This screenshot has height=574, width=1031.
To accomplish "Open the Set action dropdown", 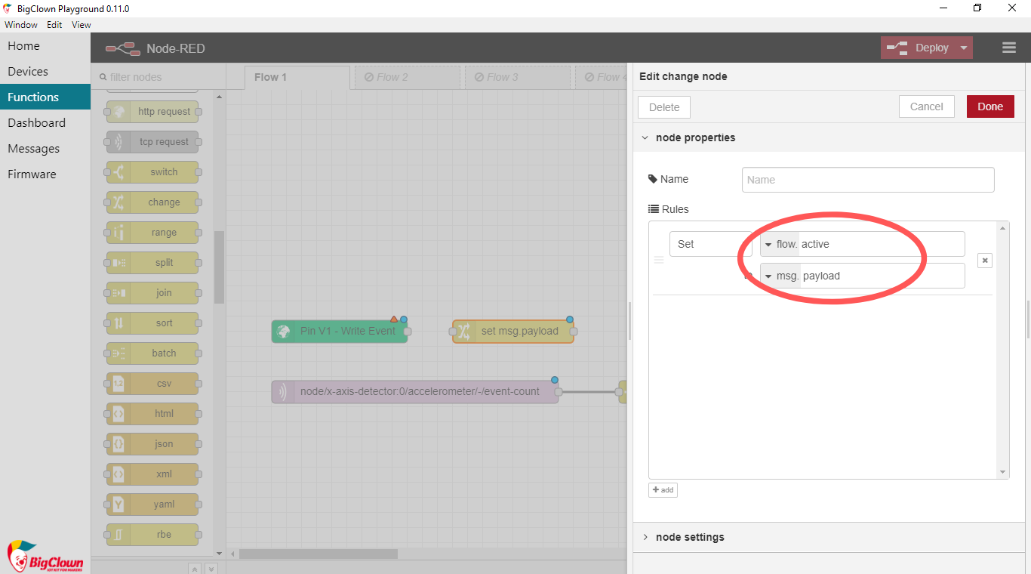I will [711, 244].
